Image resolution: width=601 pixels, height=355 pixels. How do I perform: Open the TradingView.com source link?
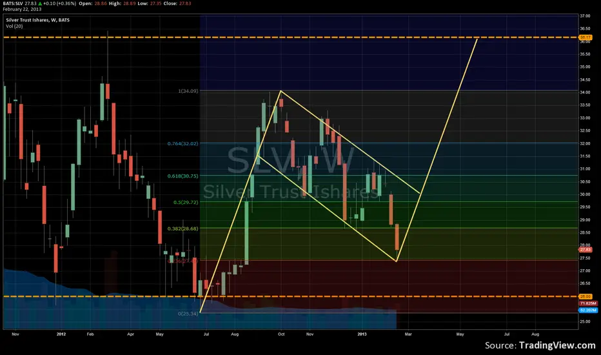(x=557, y=345)
